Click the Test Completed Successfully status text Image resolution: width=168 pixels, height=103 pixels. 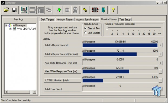[16, 101]
